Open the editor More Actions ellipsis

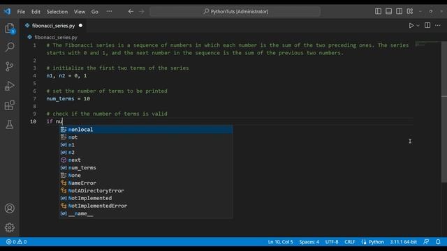click(438, 25)
